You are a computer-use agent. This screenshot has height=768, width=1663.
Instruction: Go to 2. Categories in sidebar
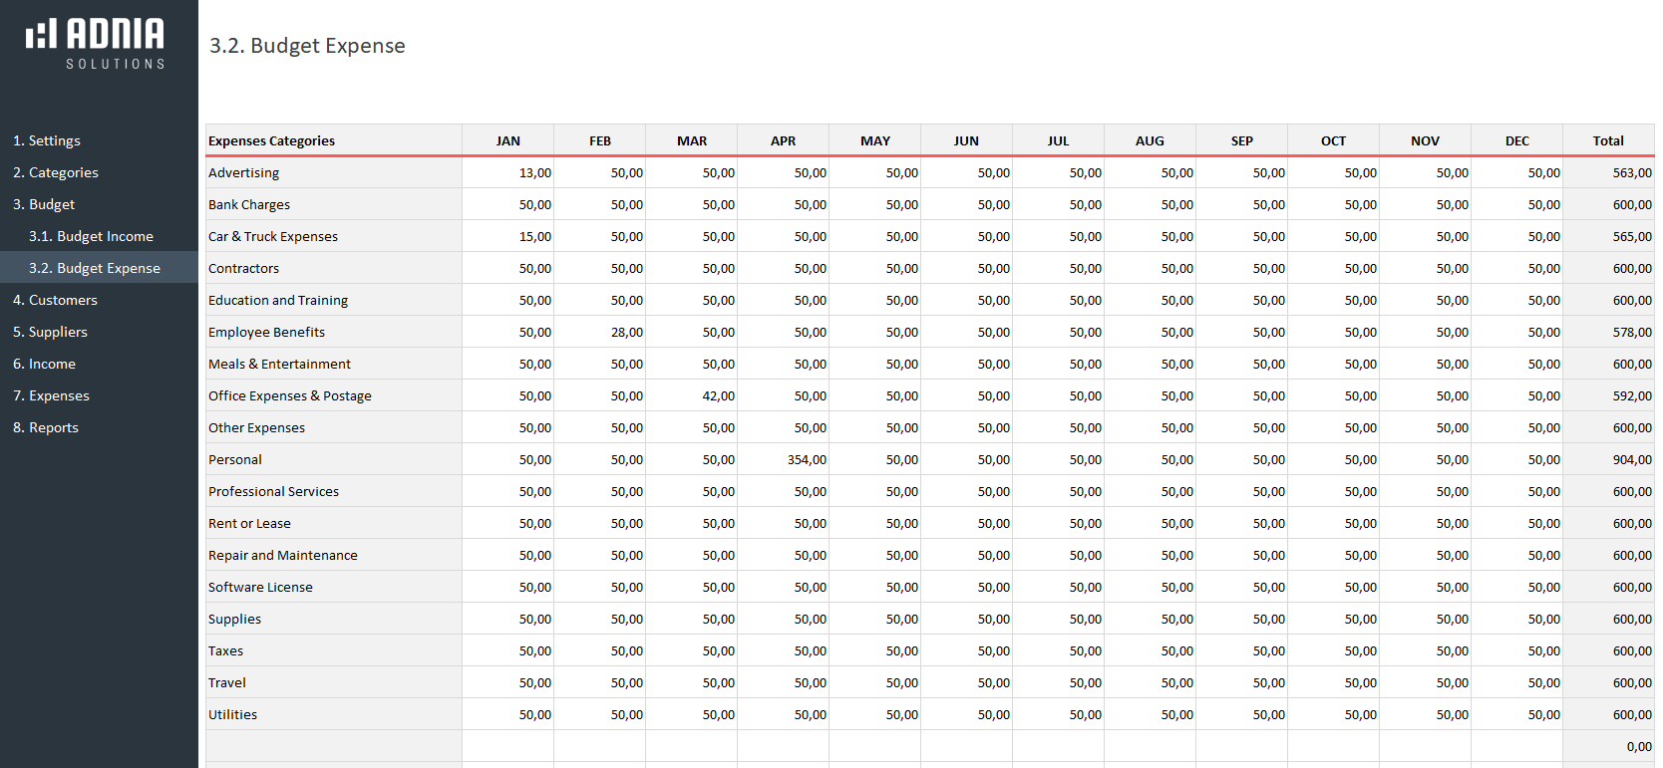56,172
